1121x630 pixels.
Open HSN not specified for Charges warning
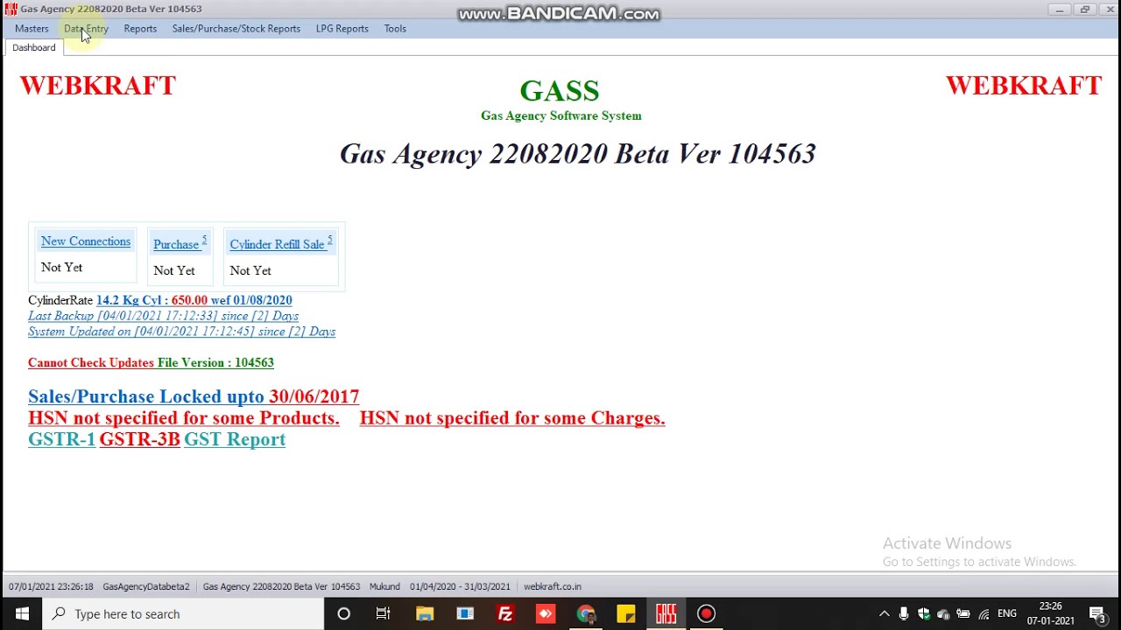(x=512, y=418)
